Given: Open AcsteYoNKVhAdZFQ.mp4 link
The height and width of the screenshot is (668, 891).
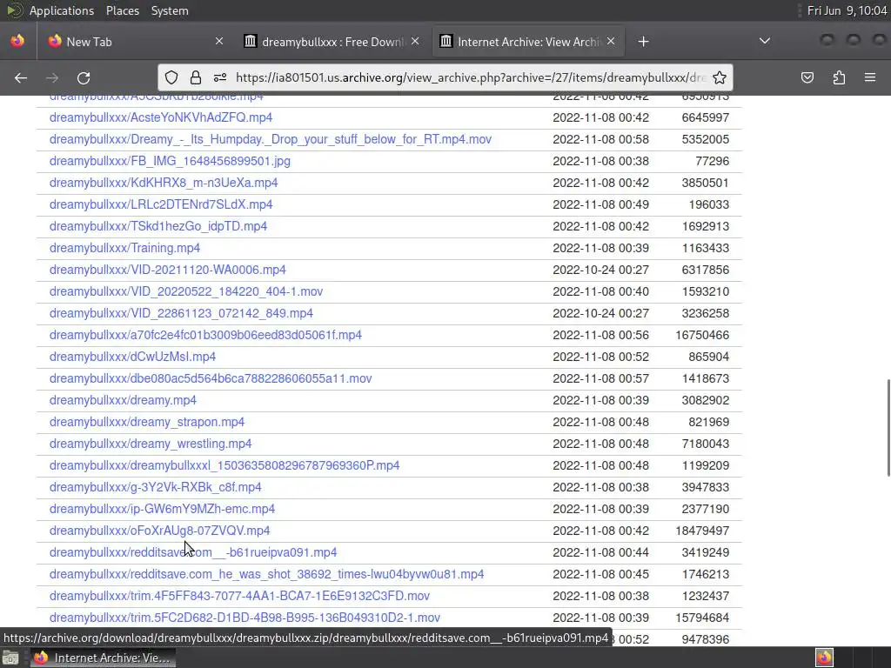Looking at the screenshot, I should point(161,117).
